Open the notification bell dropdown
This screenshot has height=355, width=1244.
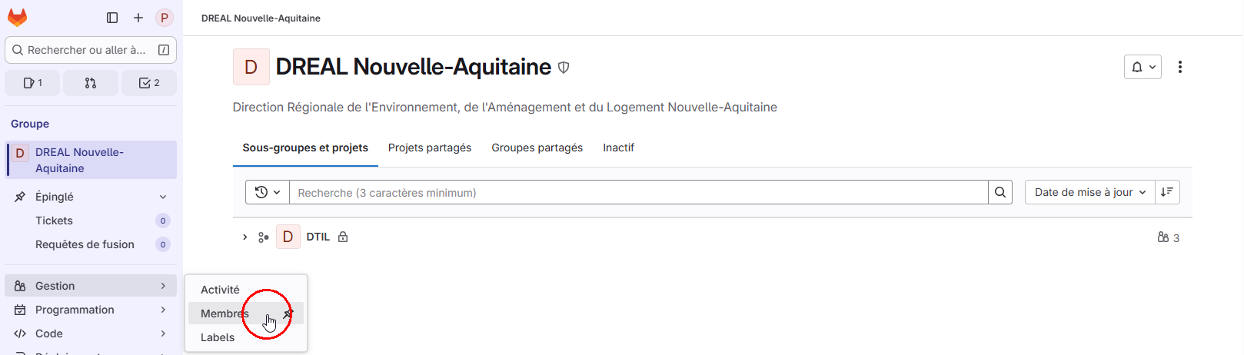[1142, 68]
